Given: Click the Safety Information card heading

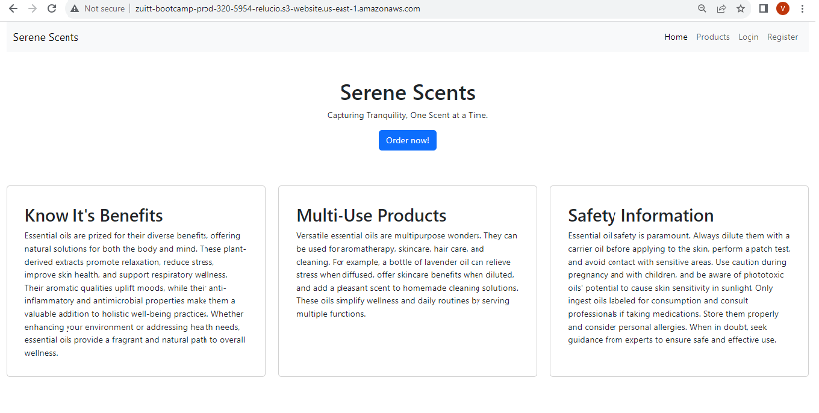Looking at the screenshot, I should click(x=641, y=216).
